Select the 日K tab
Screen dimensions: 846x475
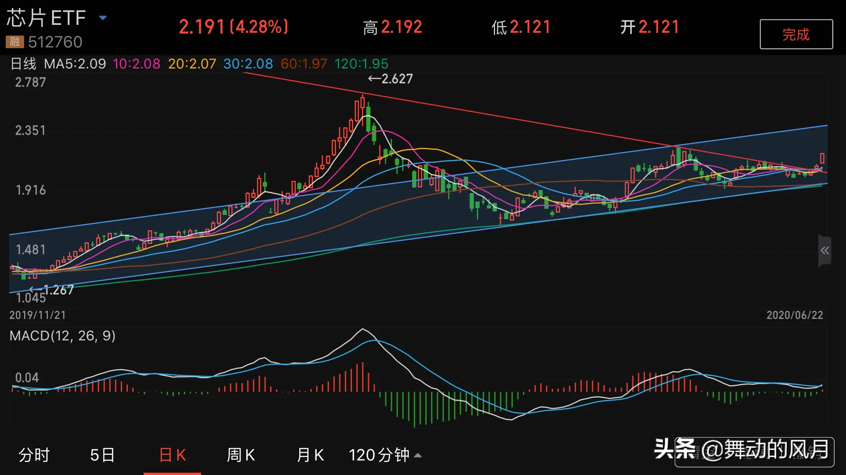click(172, 455)
